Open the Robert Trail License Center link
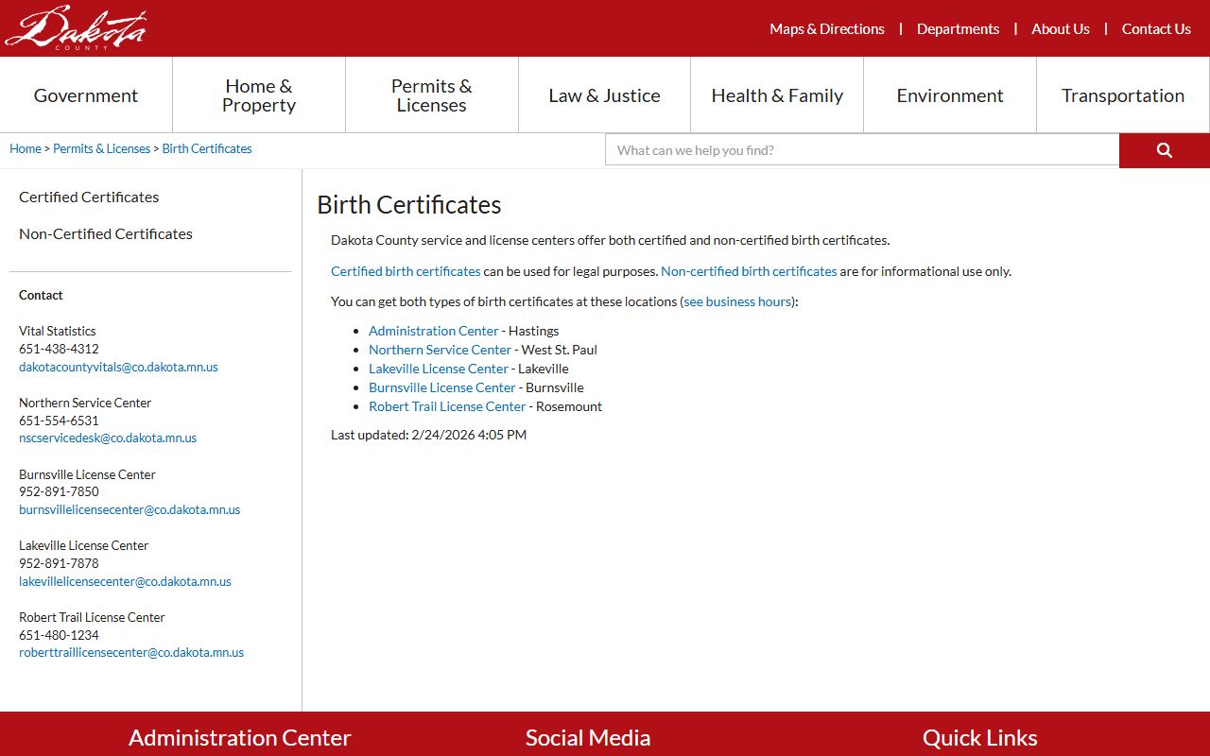The width and height of the screenshot is (1210, 756). coord(447,406)
